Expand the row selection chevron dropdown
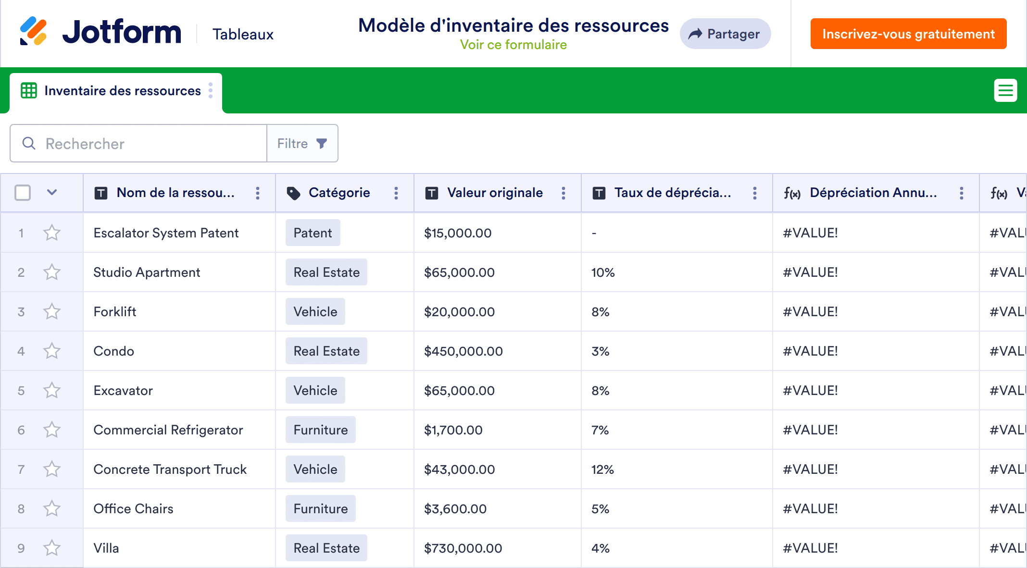Viewport: 1027px width, 568px height. pyautogui.click(x=52, y=193)
